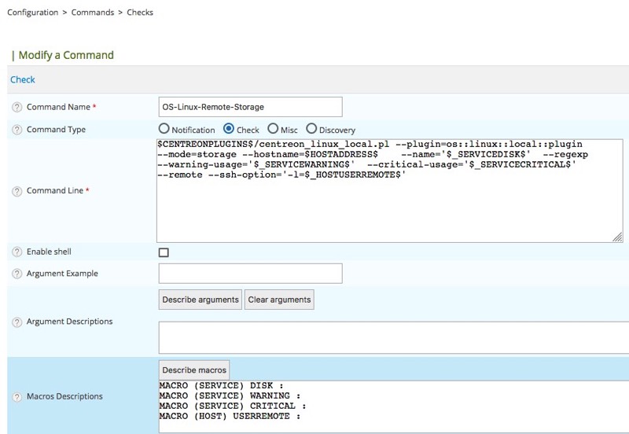Select the Check command type radio
Image resolution: width=629 pixels, height=434 pixels.
coord(229,129)
